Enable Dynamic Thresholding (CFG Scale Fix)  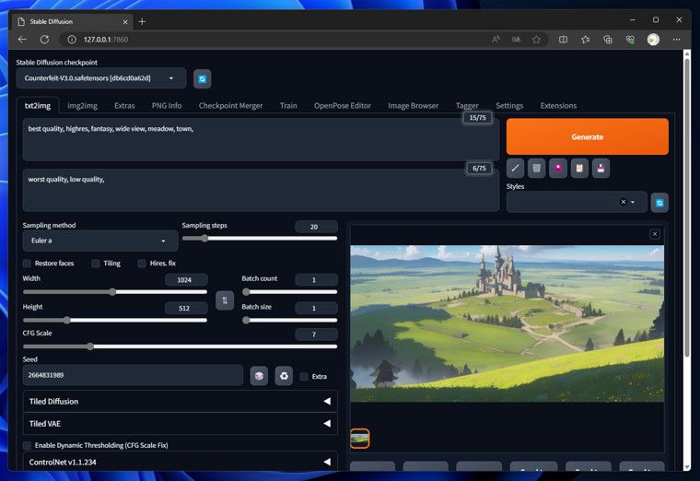click(28, 445)
